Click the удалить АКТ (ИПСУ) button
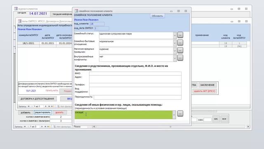 click(x=204, y=91)
